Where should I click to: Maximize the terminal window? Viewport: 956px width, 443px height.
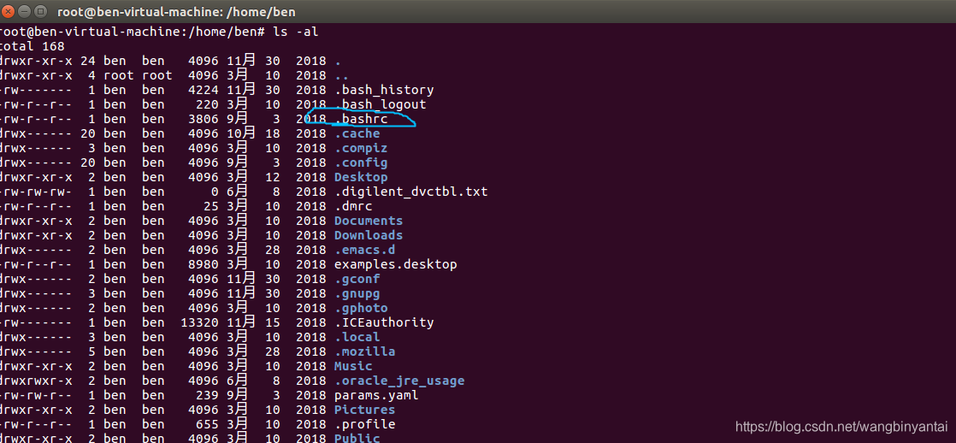tap(41, 12)
